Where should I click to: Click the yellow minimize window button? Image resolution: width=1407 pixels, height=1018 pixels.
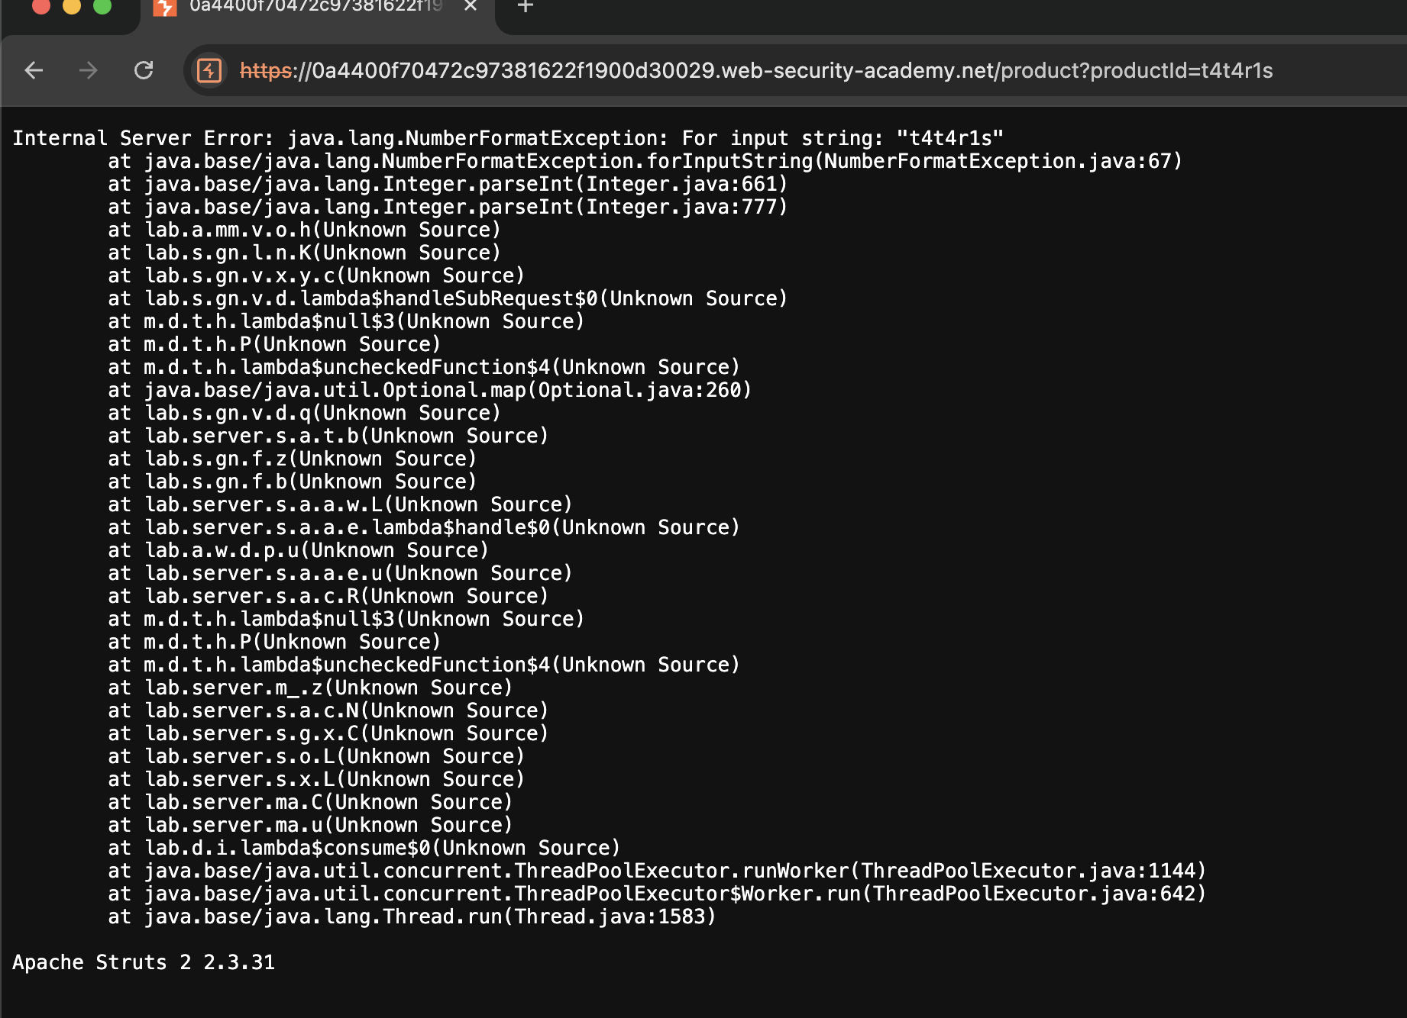pos(71,6)
